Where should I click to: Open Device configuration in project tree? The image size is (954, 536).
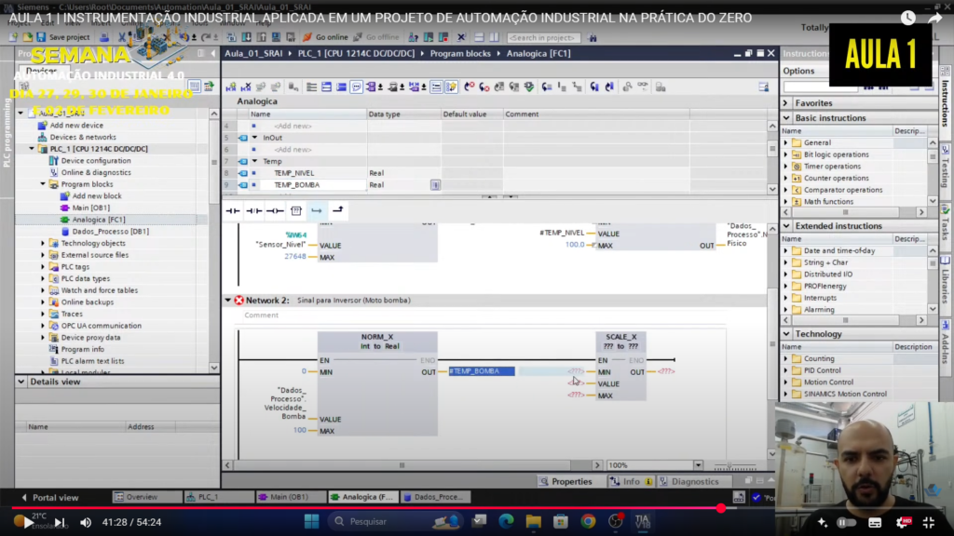96,160
